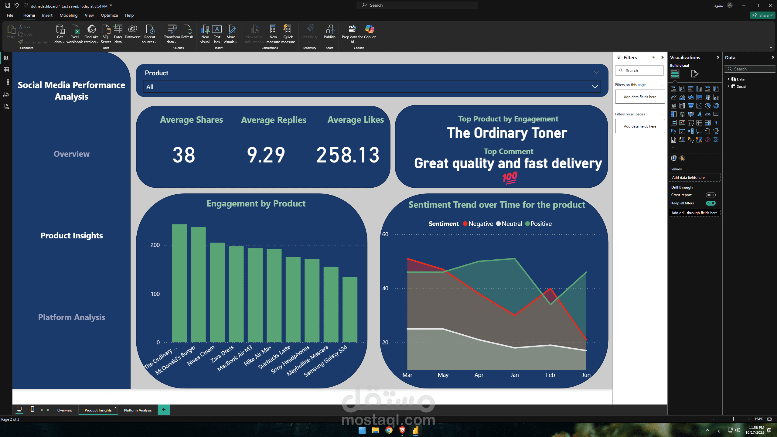Open the Quick measure tool
This screenshot has height=437, width=777.
click(288, 30)
